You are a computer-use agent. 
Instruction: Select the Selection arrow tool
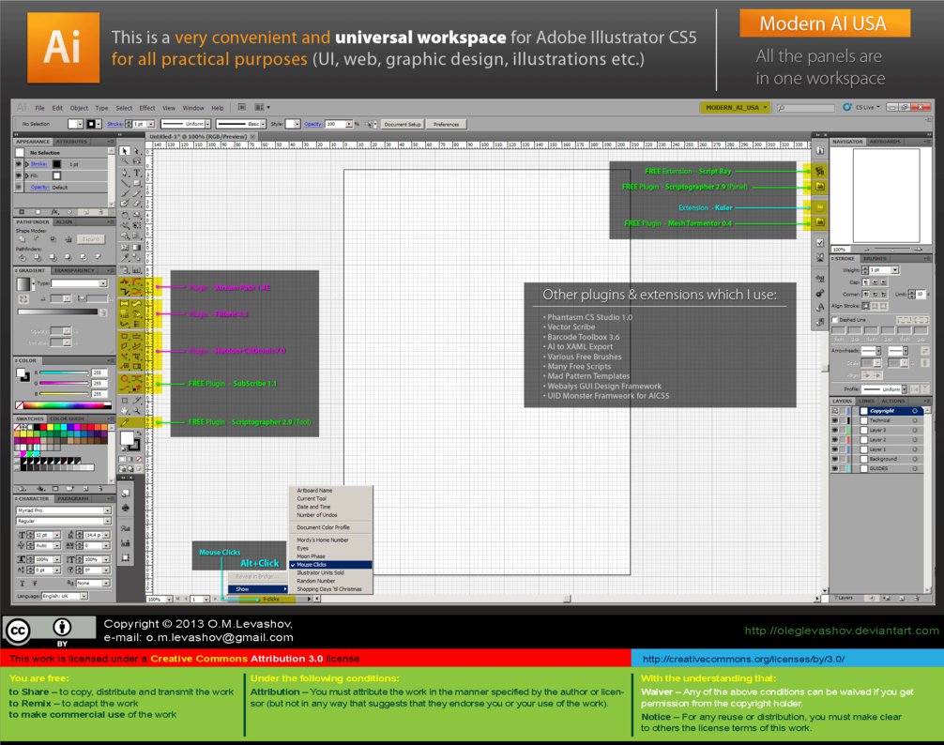124,151
